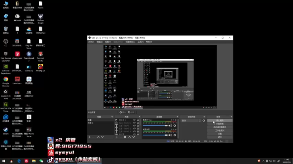The height and width of the screenshot is (164, 293).
Task: Open WeChat from the taskbar
Action: [41, 161]
